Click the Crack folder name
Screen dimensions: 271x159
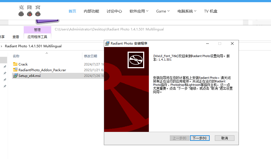23,64
